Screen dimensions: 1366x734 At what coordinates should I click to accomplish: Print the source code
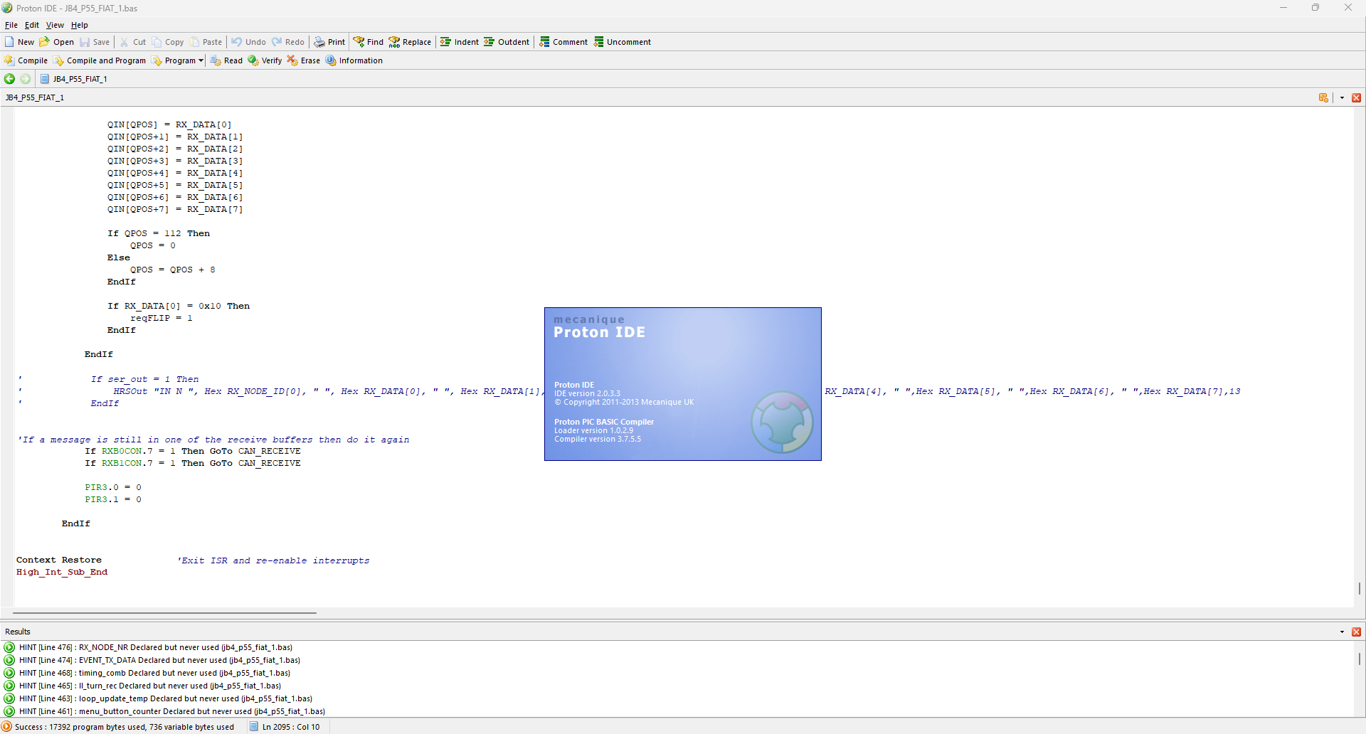(329, 42)
